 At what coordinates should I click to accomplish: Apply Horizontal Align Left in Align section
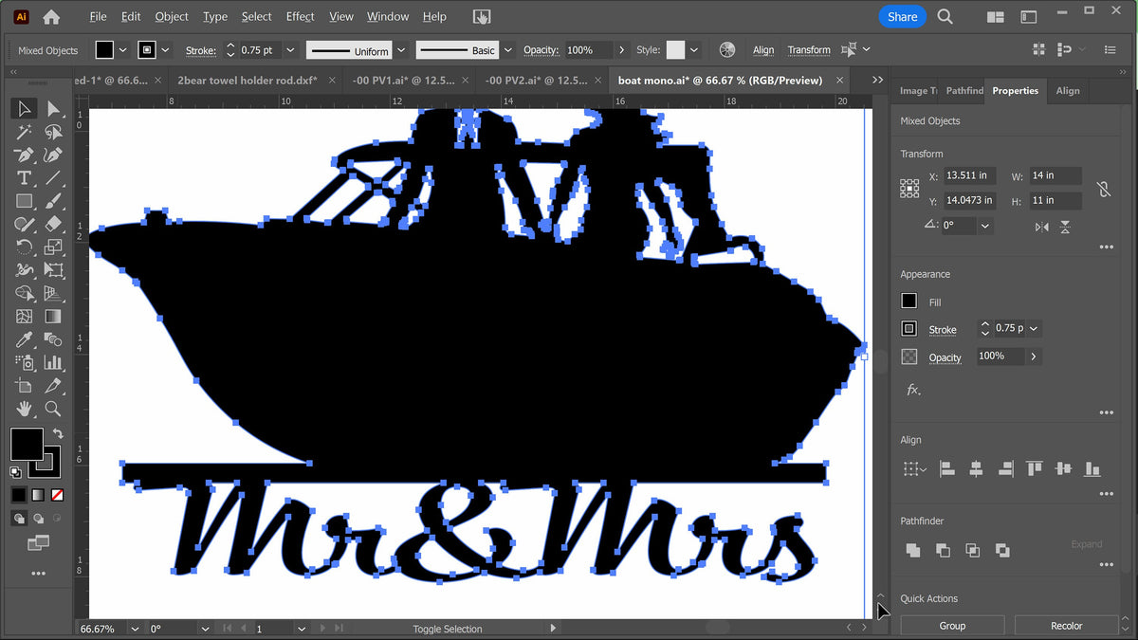(x=946, y=468)
